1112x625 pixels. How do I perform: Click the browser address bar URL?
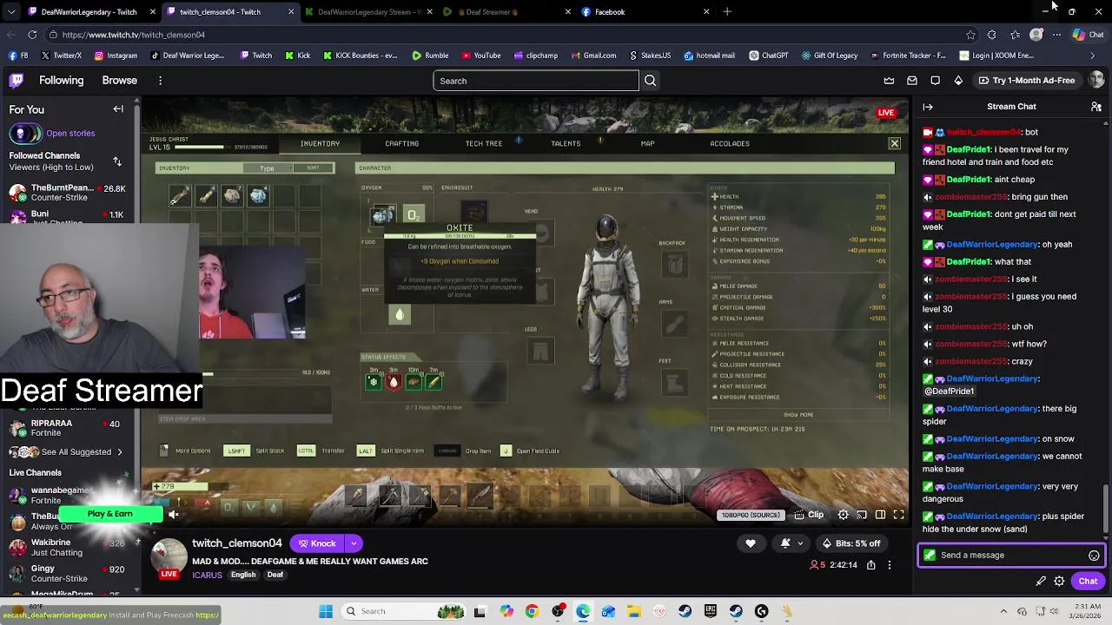[133, 35]
